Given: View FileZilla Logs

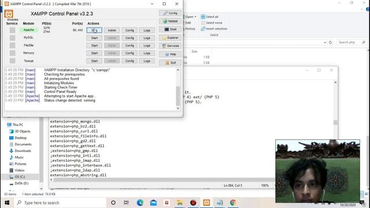Looking at the screenshot, I should pos(147,46).
